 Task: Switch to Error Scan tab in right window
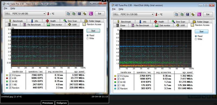click(x=178, y=22)
